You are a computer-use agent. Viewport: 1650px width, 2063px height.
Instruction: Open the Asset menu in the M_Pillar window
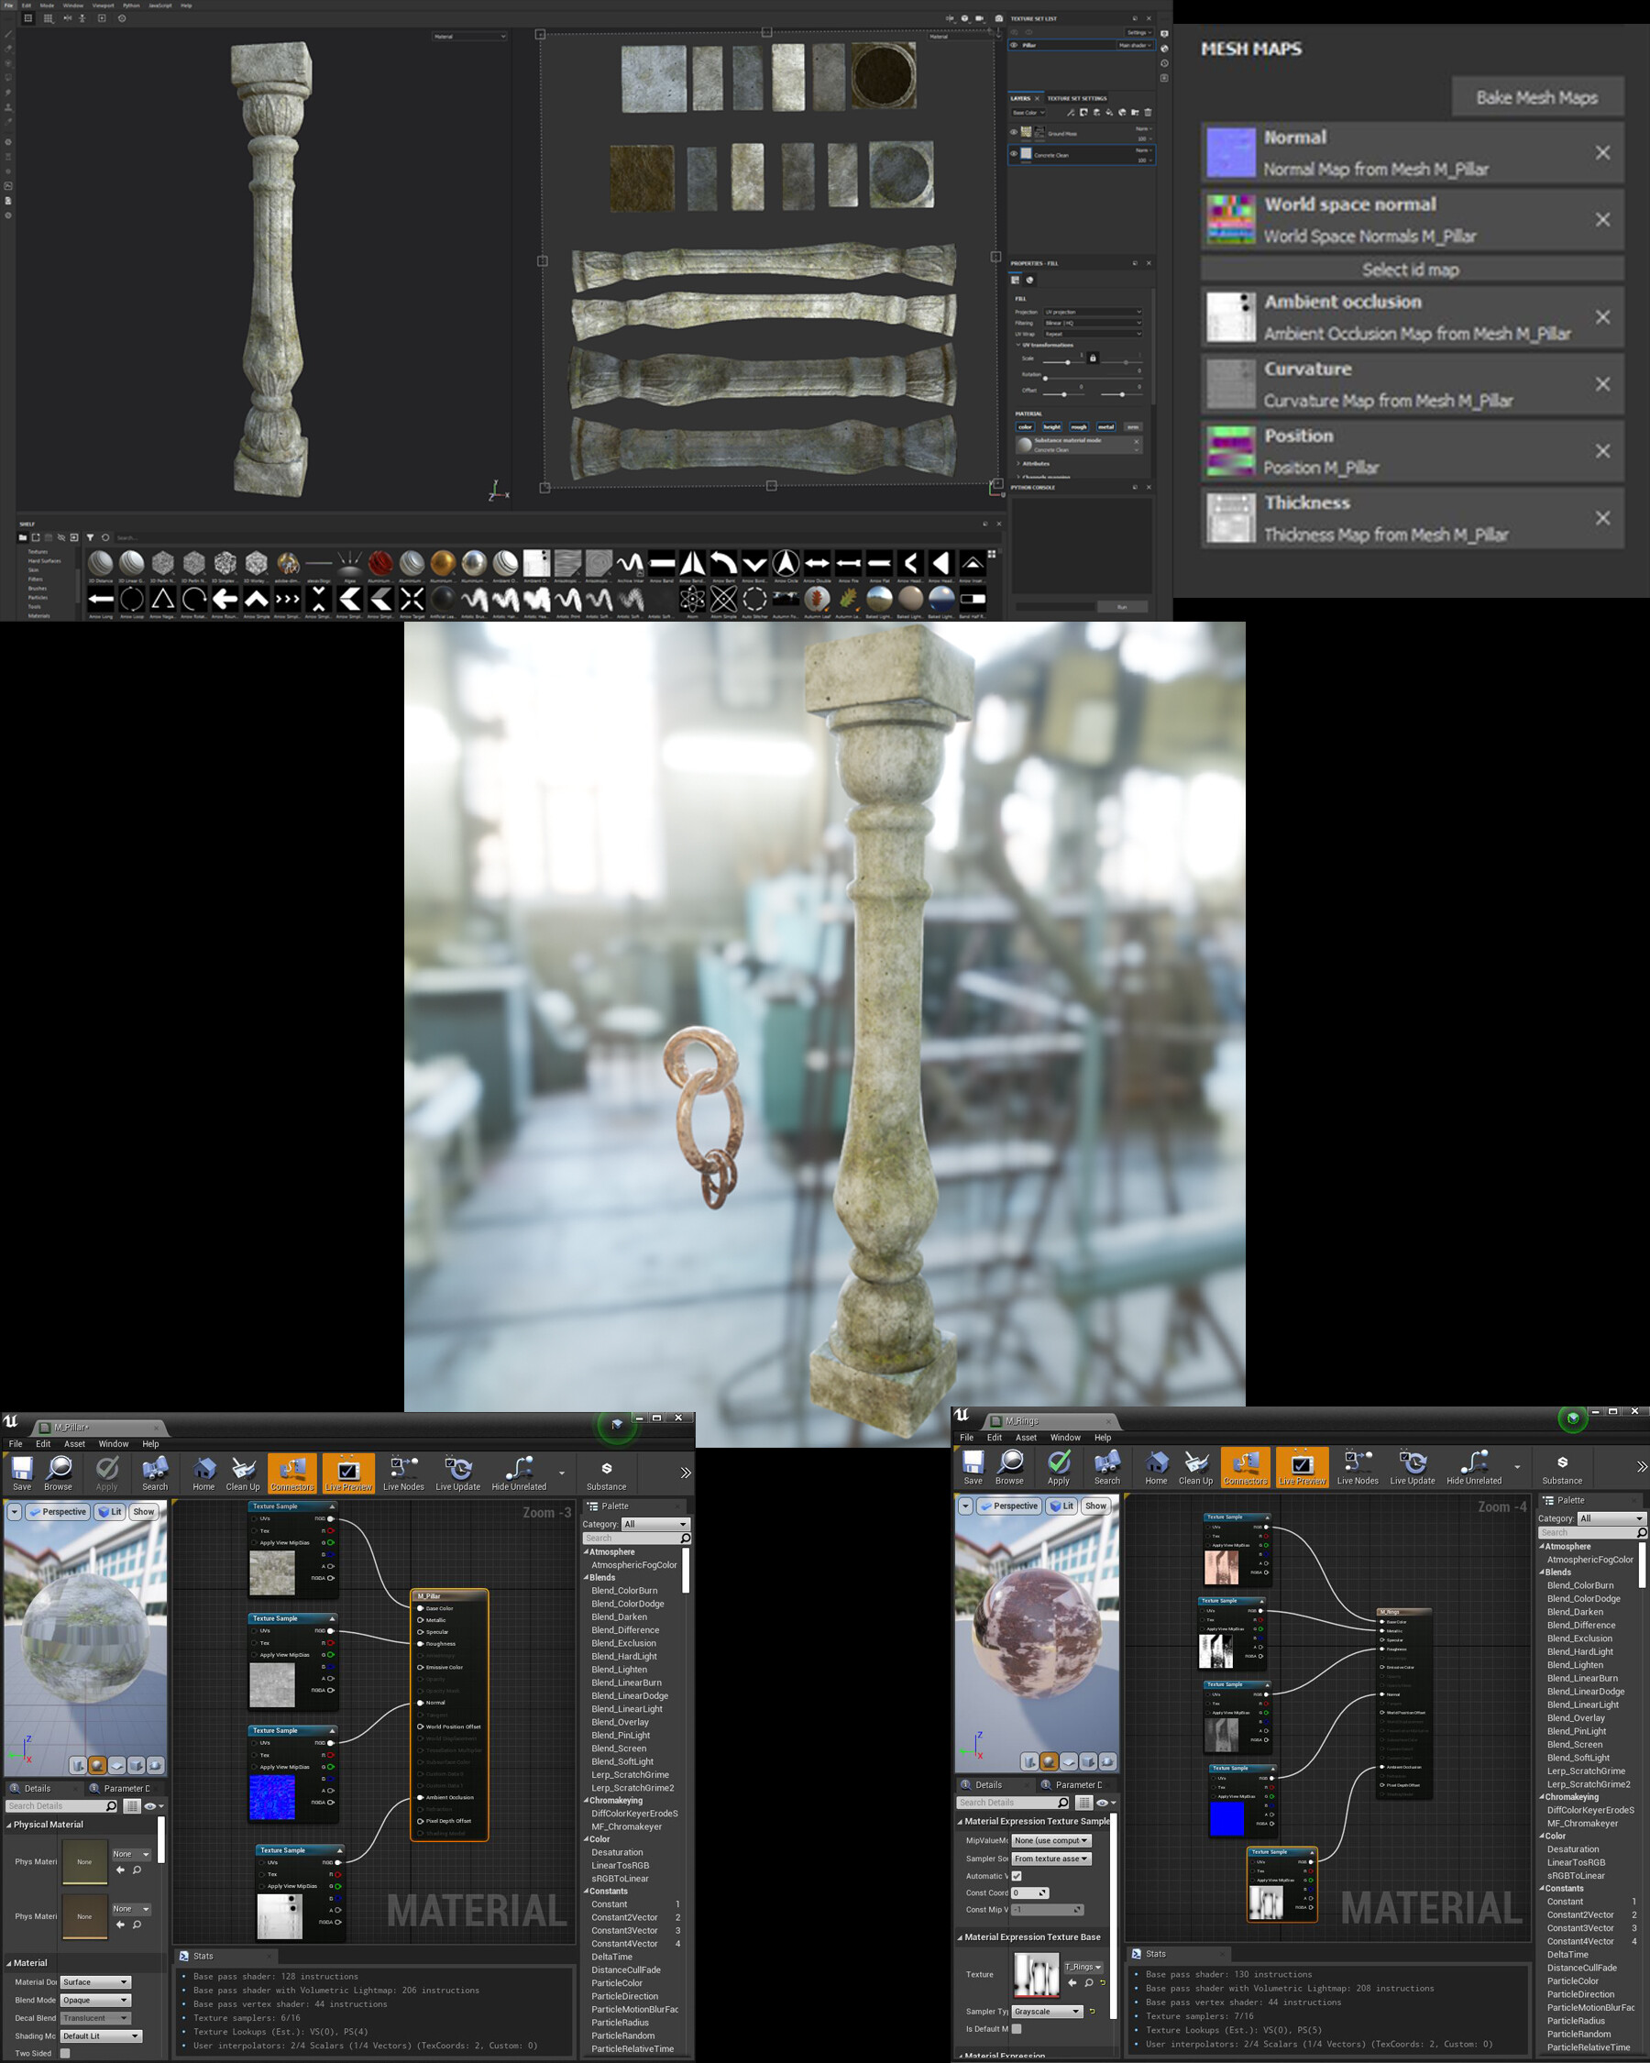click(74, 1444)
